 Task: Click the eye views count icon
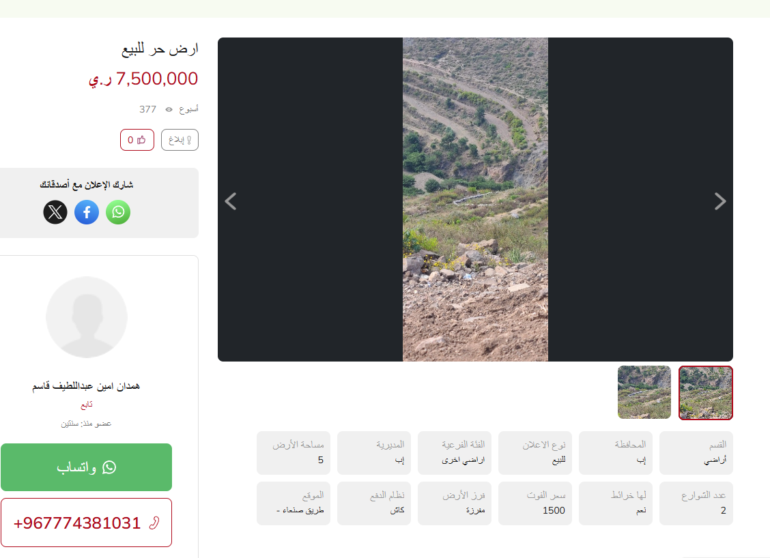[169, 109]
